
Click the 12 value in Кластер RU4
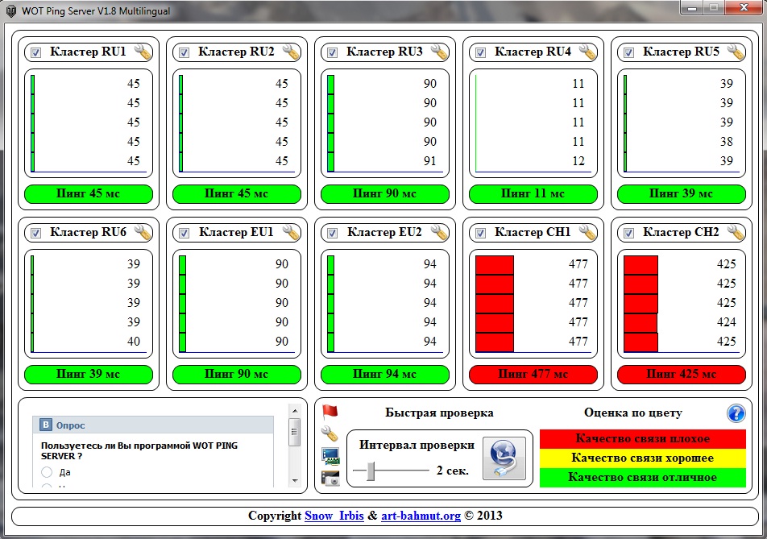click(578, 161)
